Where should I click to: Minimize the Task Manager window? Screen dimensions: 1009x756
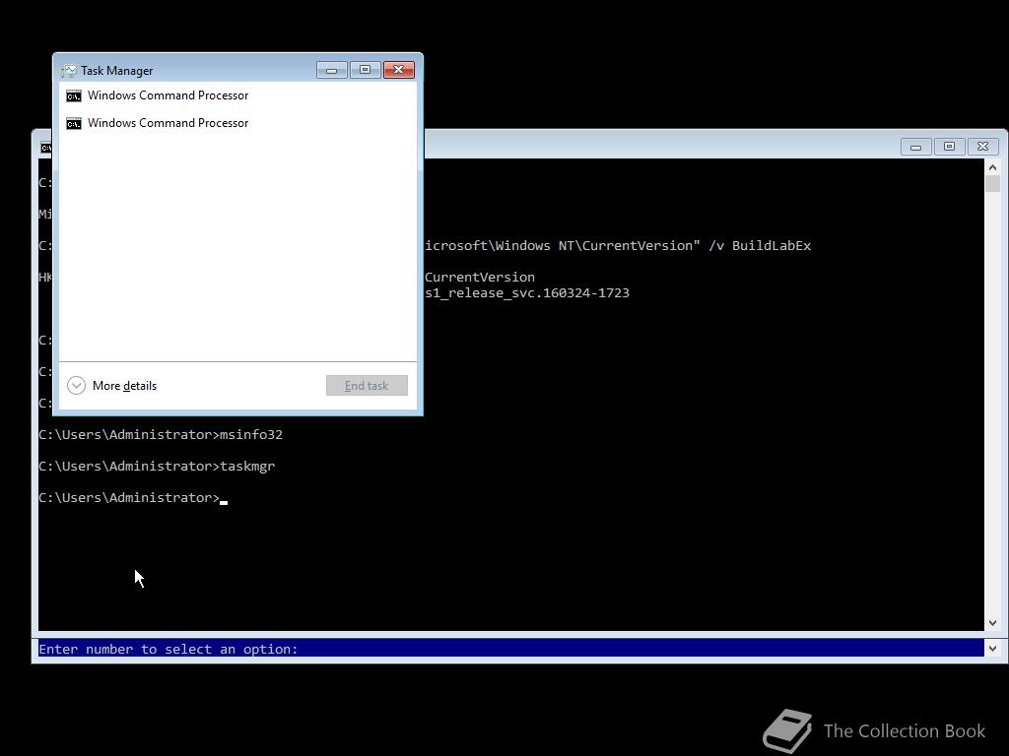click(x=330, y=69)
